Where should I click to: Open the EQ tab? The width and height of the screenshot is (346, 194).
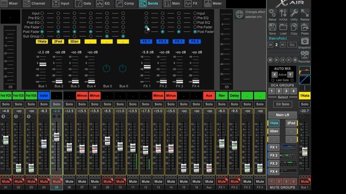[103, 3]
